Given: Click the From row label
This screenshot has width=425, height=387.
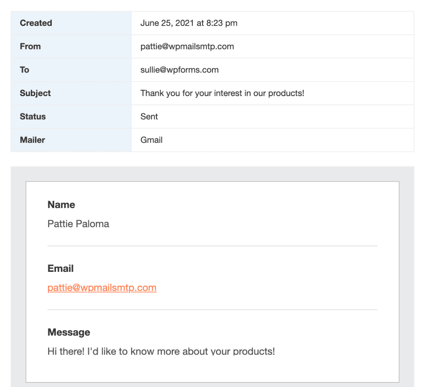Looking at the screenshot, I should 30,47.
